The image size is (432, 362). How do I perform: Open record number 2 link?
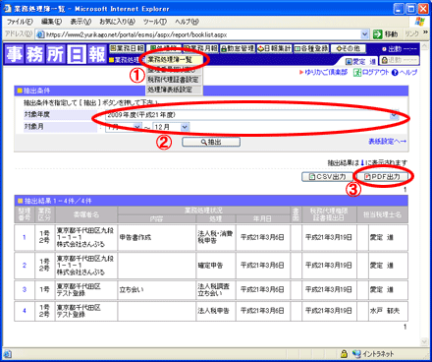(x=25, y=265)
